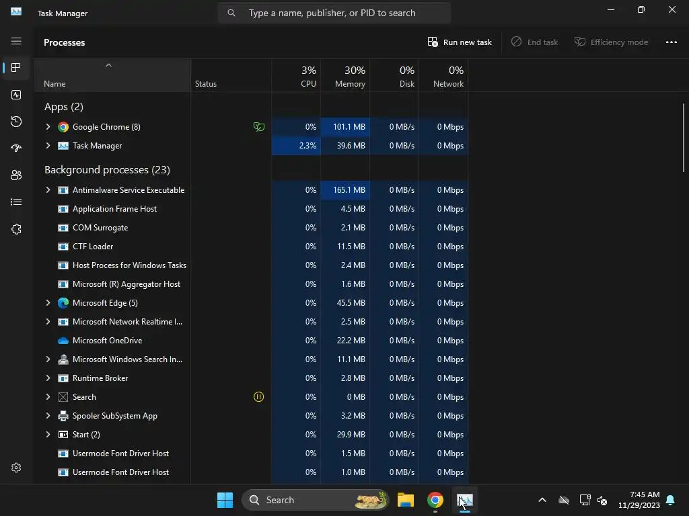Expand Antimalware Service Executable

tap(48, 190)
